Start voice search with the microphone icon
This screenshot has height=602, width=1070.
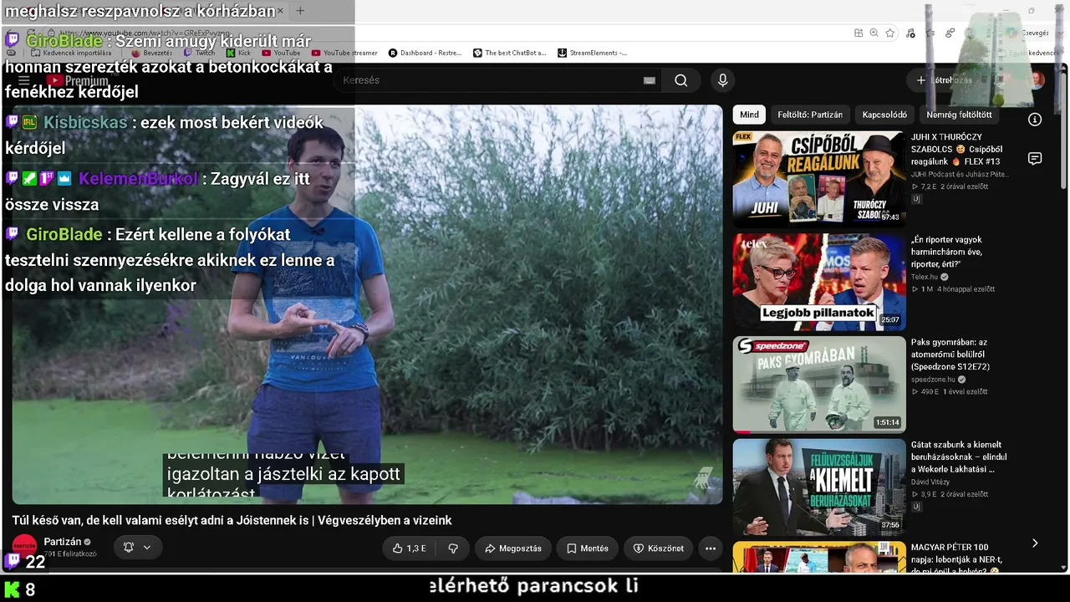pyautogui.click(x=723, y=80)
